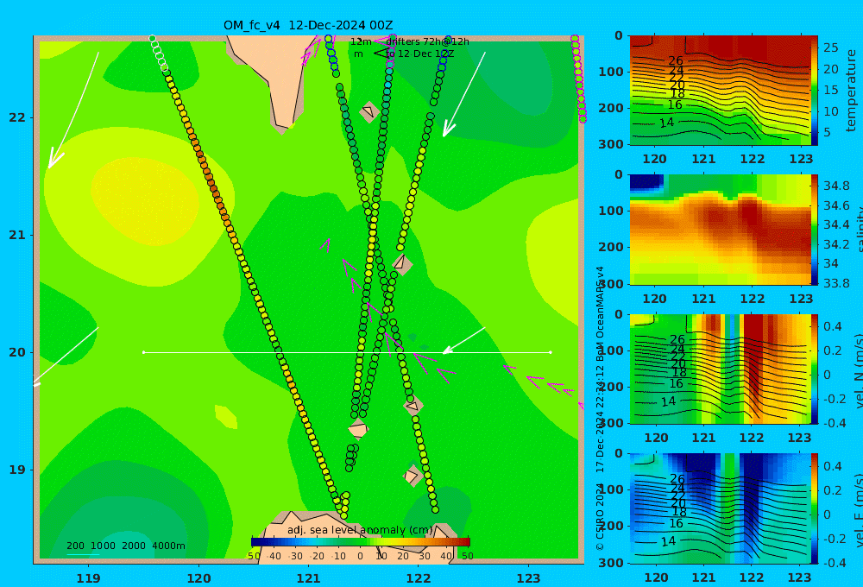Click the 25 tick on temperature color bar

click(x=831, y=47)
